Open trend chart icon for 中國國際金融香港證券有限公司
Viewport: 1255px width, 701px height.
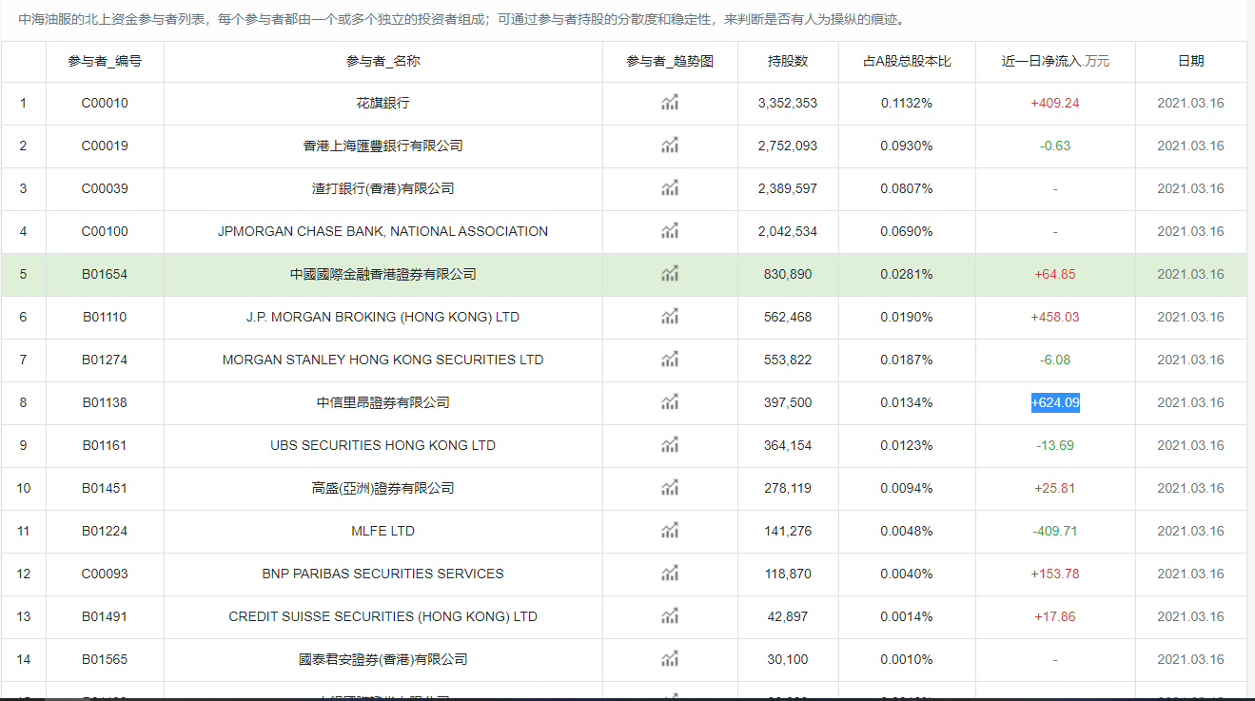click(x=670, y=274)
